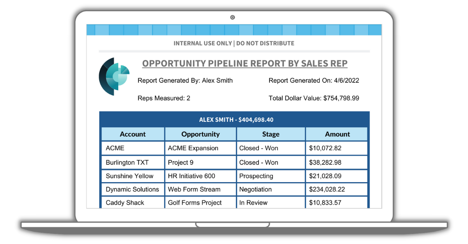Select 'Report Generated On: 4/6/2022' text
The image size is (468, 244).
point(314,81)
